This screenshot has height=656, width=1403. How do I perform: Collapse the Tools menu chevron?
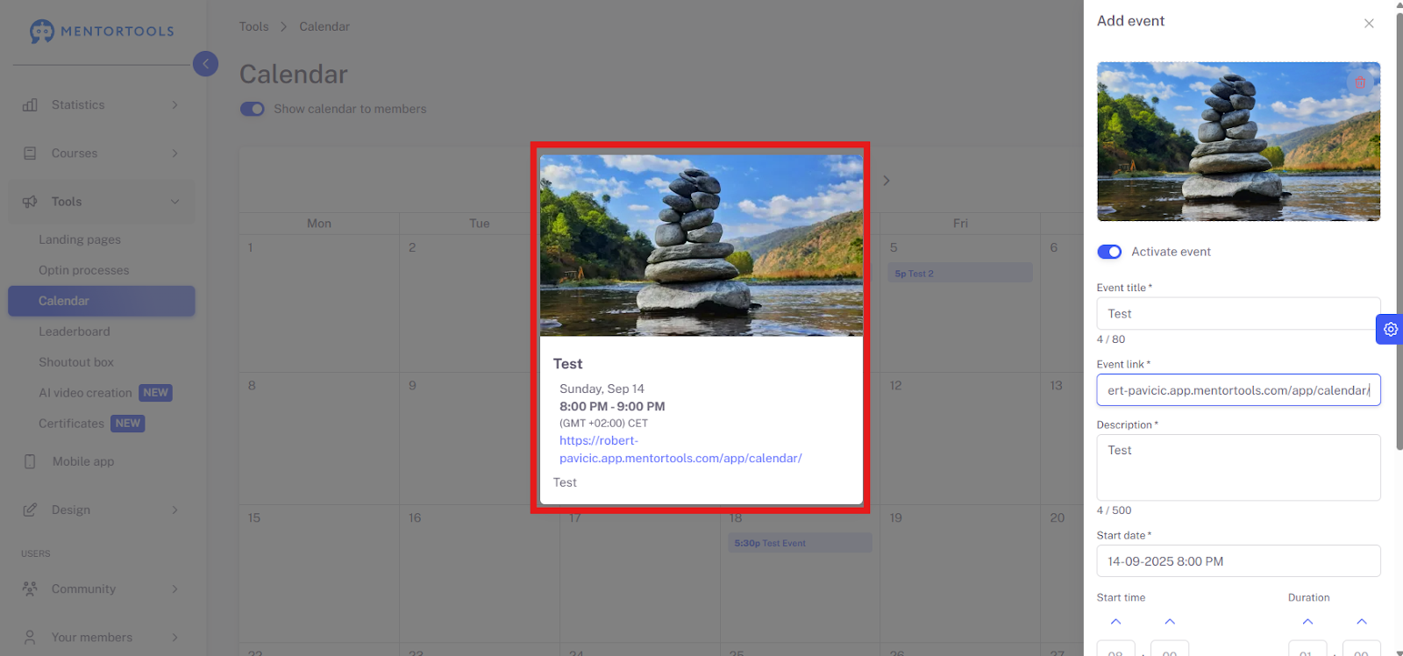coord(174,202)
